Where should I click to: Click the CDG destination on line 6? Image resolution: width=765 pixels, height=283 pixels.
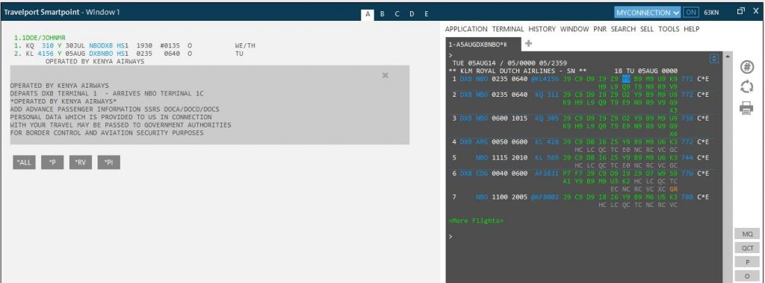[x=482, y=174]
